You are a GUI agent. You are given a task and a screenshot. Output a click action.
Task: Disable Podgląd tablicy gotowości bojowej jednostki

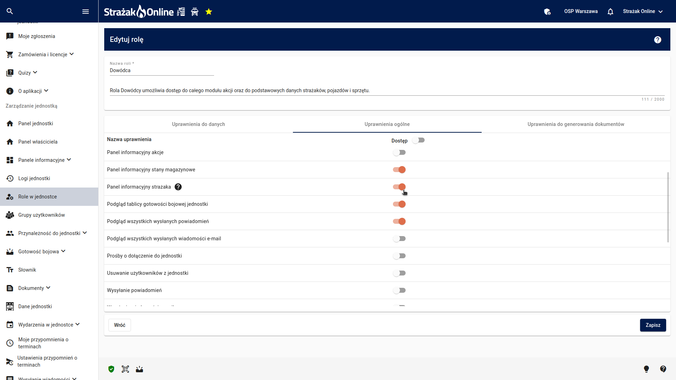pos(399,204)
